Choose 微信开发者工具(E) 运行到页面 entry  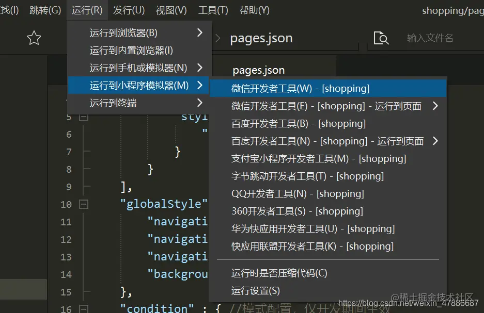pyautogui.click(x=328, y=106)
